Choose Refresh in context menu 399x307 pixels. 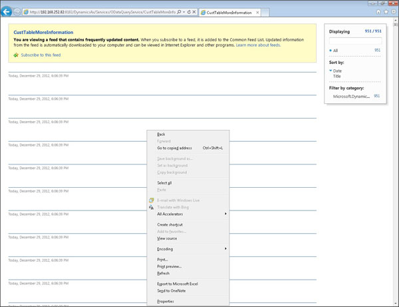tap(188, 274)
